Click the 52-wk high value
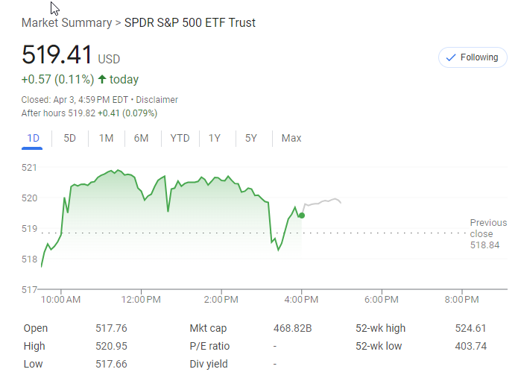Viewport: 521px width, 378px height. click(x=470, y=328)
